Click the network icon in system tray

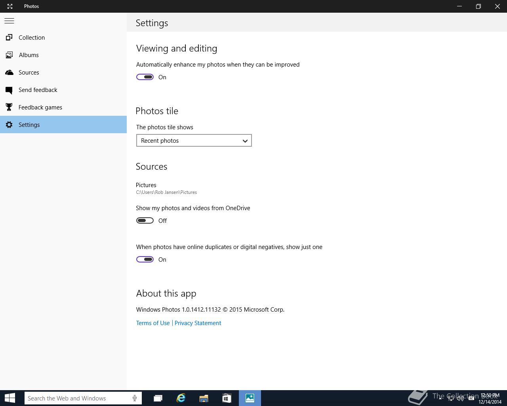451,398
